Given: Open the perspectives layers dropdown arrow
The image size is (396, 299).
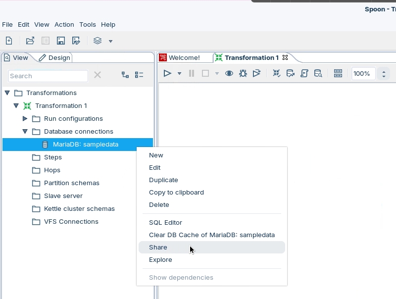Looking at the screenshot, I should pyautogui.click(x=110, y=41).
